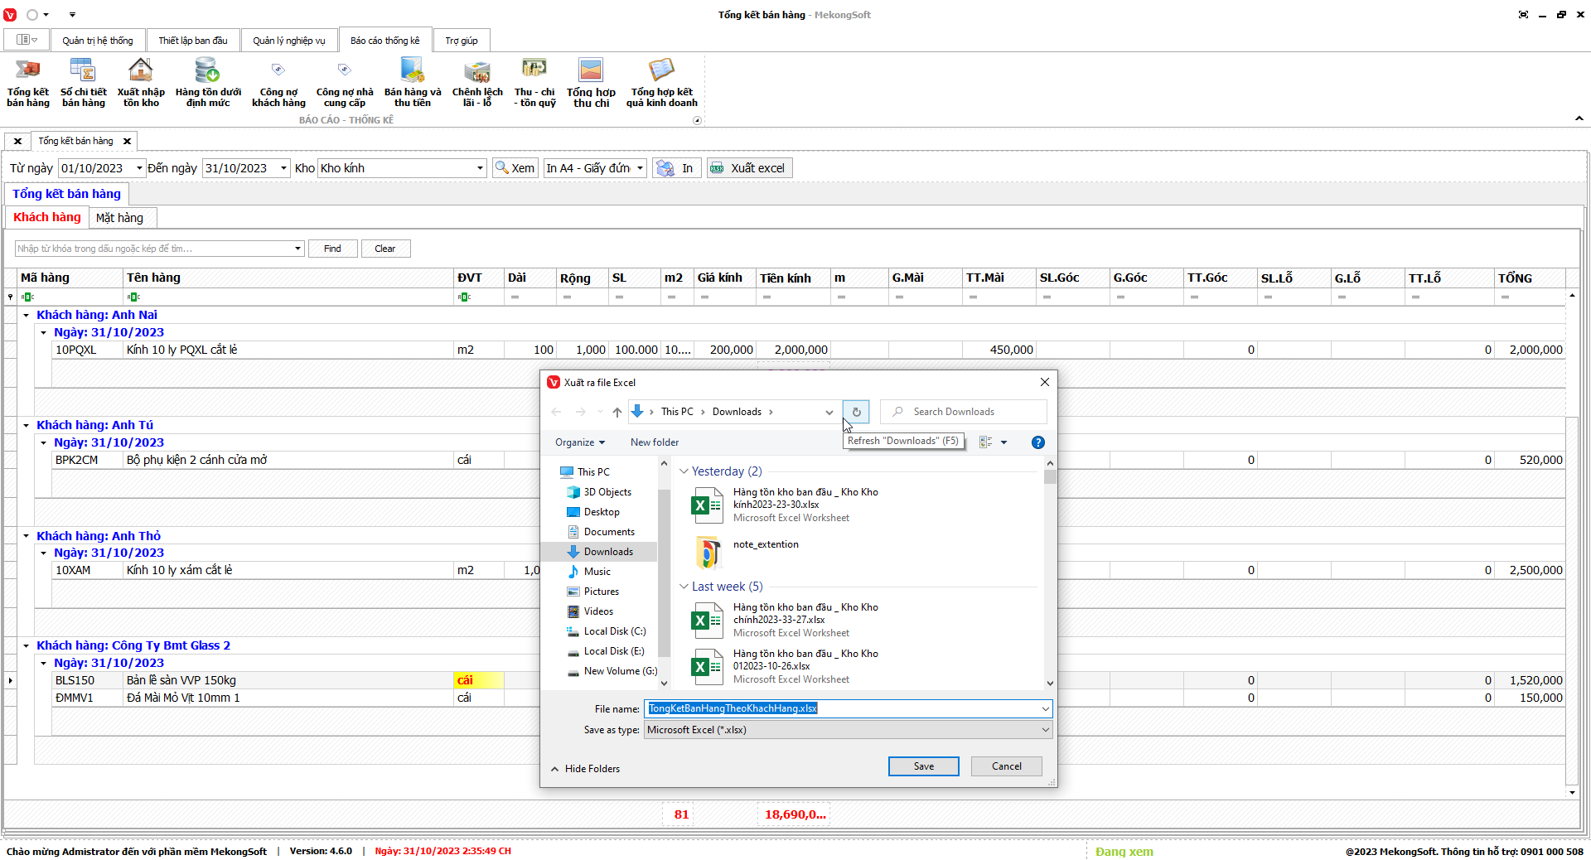
Task: Collapse the Khách hàng: Anh Nai group
Action: (x=27, y=316)
